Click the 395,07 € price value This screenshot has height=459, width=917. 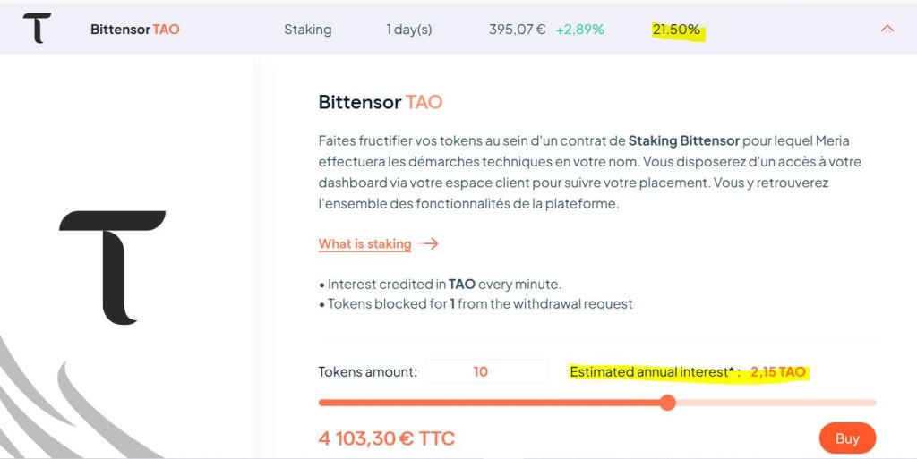click(517, 30)
